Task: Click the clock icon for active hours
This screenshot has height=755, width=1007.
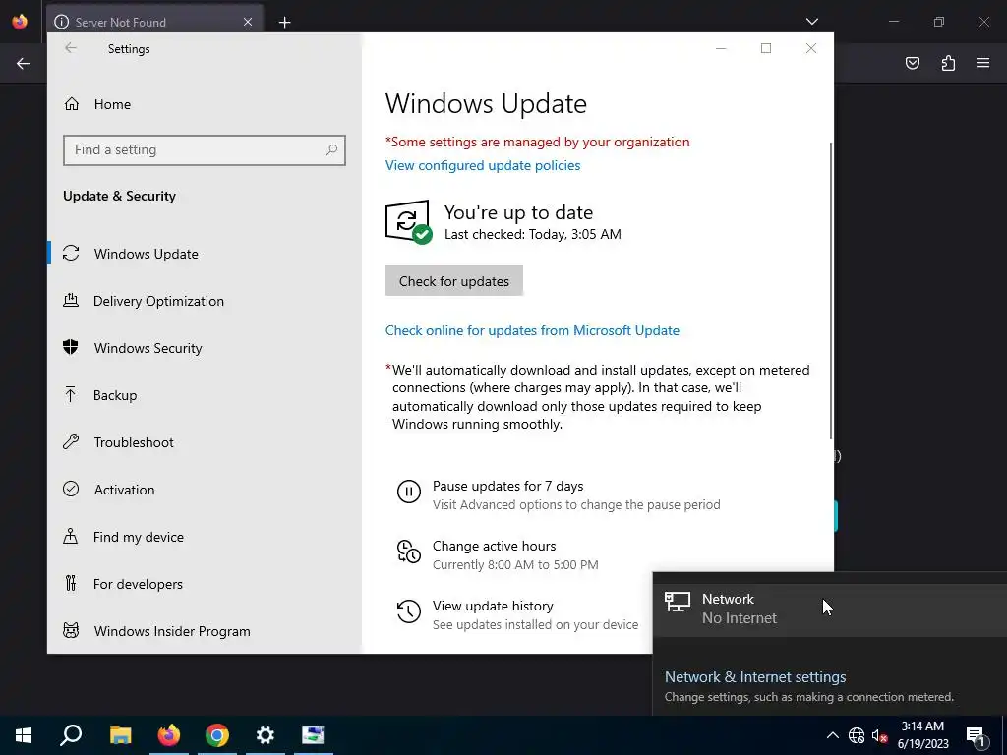Action: pos(408,552)
